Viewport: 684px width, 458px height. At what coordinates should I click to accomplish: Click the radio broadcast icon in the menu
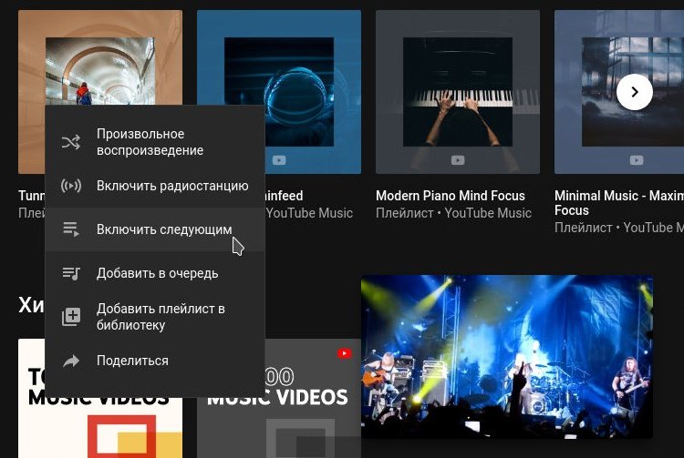pos(70,186)
